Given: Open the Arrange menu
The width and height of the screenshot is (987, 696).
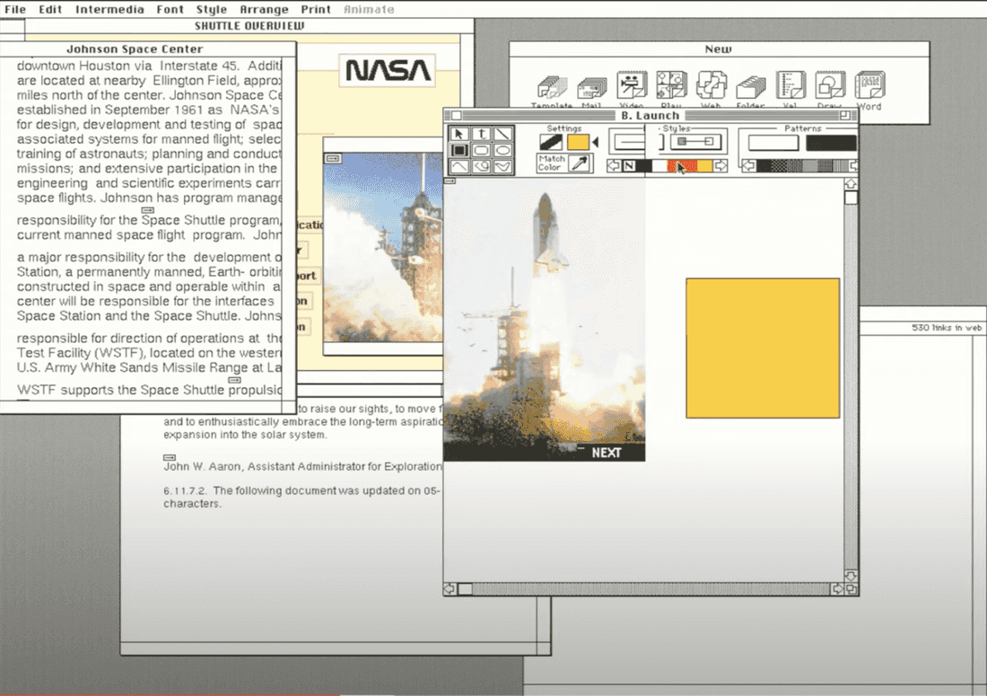Looking at the screenshot, I should click(x=264, y=9).
